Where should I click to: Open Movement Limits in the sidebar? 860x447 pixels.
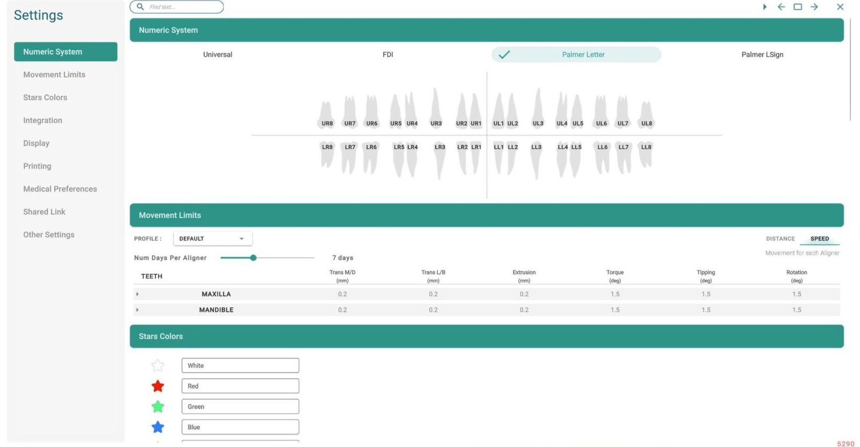click(54, 75)
